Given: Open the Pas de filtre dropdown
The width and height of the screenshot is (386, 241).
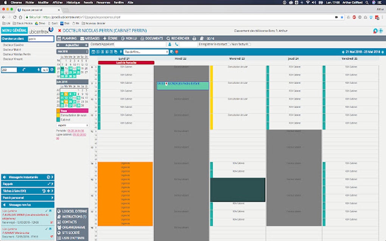Looking at the screenshot, I should coord(146,52).
